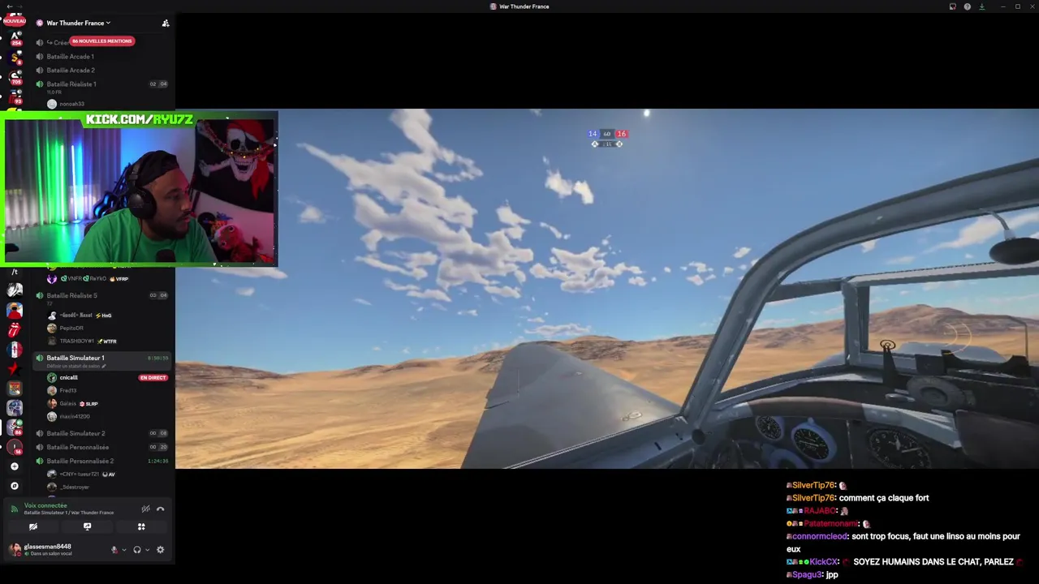Click the invite members icon
The width and height of the screenshot is (1039, 584).
pyautogui.click(x=166, y=23)
